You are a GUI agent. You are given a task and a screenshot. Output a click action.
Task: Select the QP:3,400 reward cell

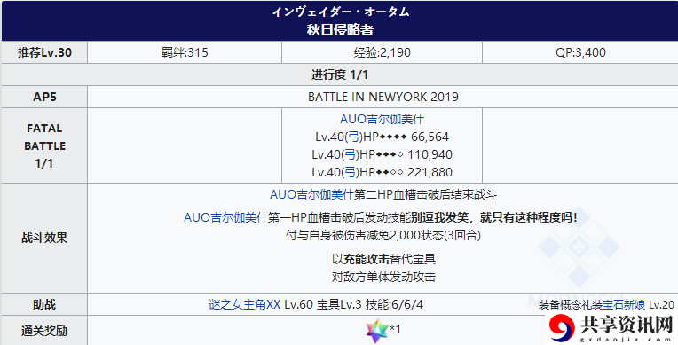pyautogui.click(x=580, y=52)
